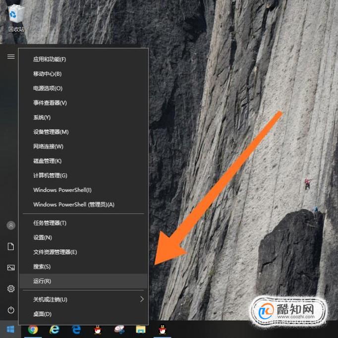Open 关机或注销(U) menu entry

coord(84,299)
